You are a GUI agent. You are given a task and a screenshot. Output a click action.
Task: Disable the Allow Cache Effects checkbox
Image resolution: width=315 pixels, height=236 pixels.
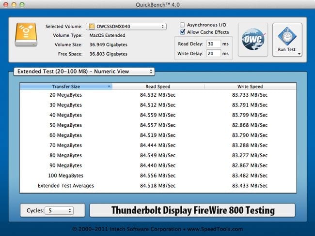tap(182, 32)
